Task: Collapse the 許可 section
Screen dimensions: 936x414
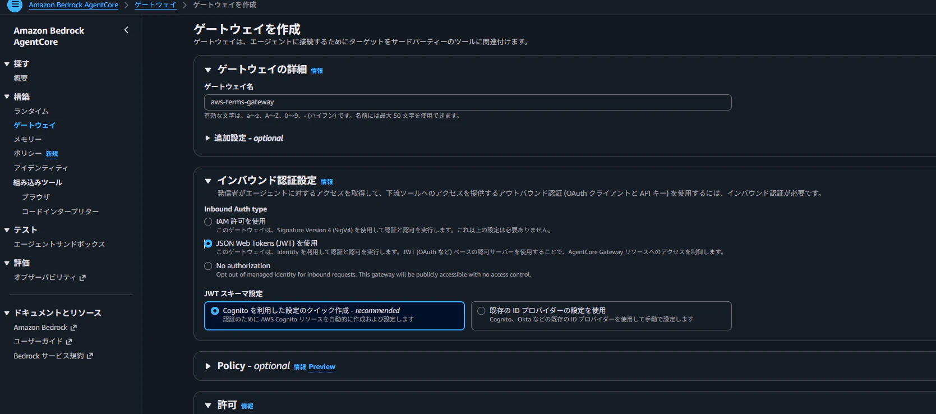Action: (x=208, y=406)
